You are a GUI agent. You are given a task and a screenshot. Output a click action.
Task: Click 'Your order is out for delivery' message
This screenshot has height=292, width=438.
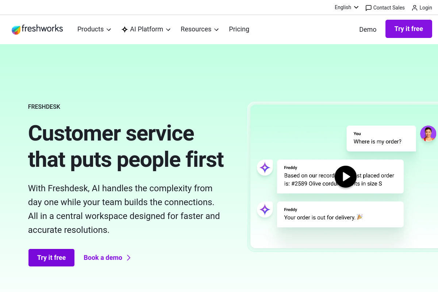click(x=340, y=214)
